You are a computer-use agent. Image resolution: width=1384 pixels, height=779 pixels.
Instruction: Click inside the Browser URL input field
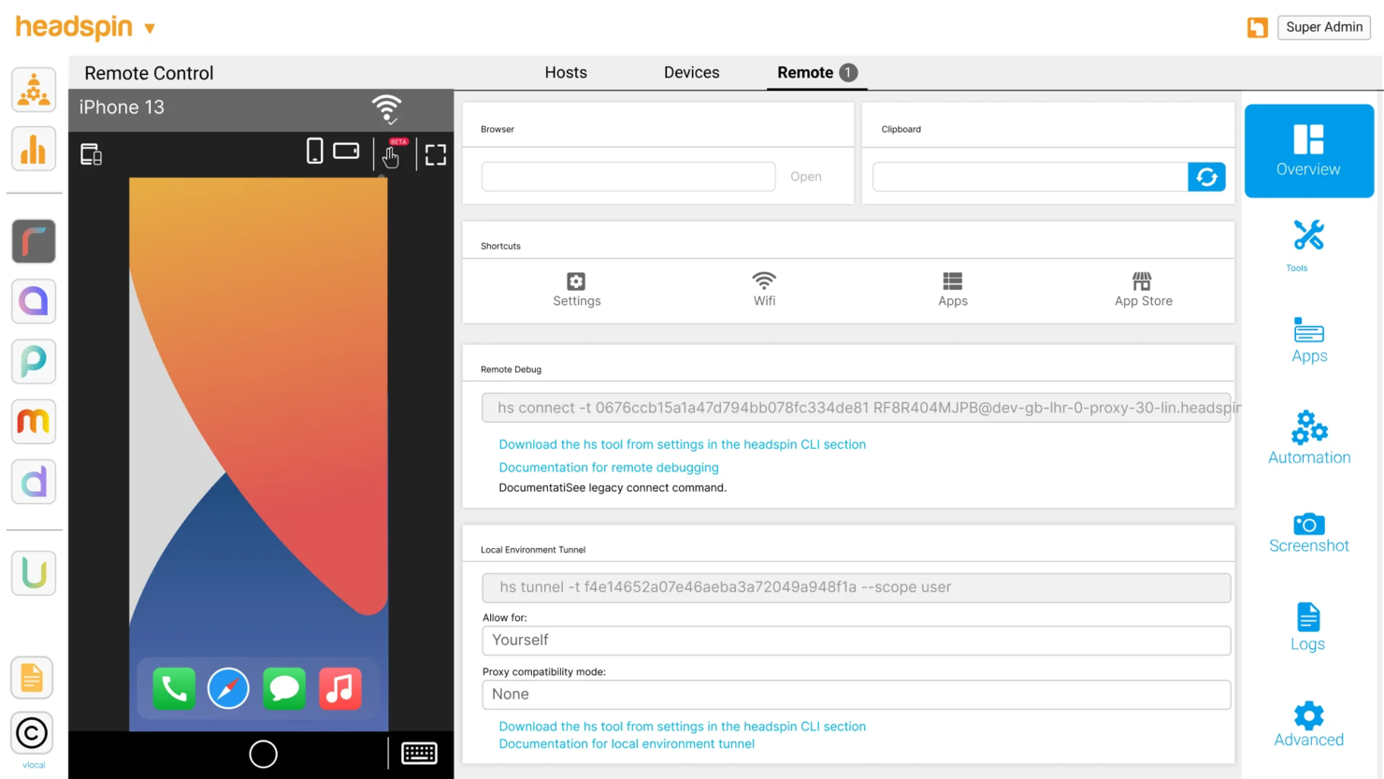click(627, 177)
